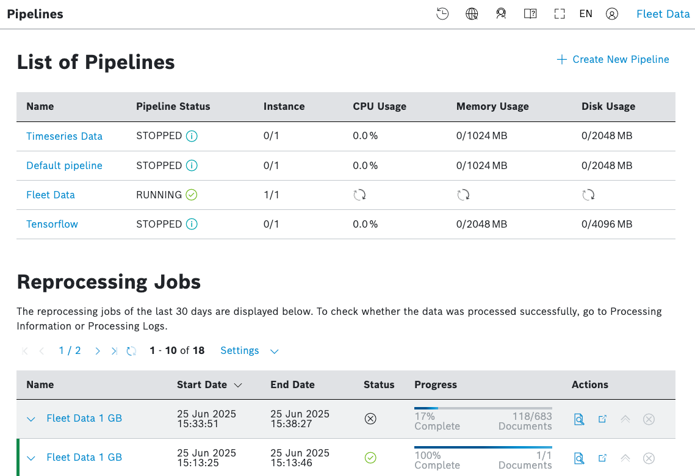Open the Settings dropdown for jobs table
The image size is (695, 476).
click(x=249, y=351)
